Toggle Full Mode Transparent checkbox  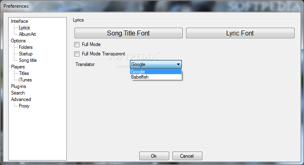[77, 54]
